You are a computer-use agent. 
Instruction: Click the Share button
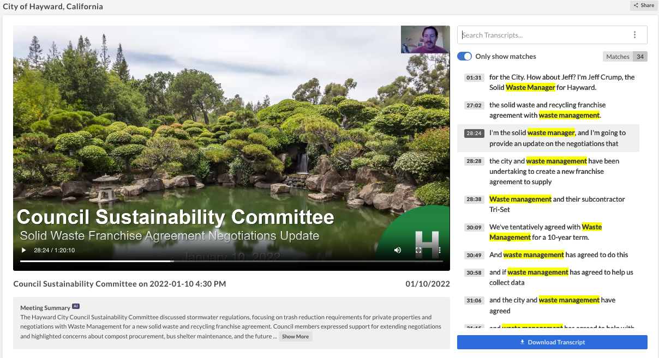[x=644, y=5]
